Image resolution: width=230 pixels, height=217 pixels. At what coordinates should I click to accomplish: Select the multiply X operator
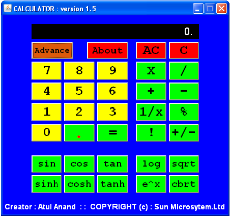point(151,71)
